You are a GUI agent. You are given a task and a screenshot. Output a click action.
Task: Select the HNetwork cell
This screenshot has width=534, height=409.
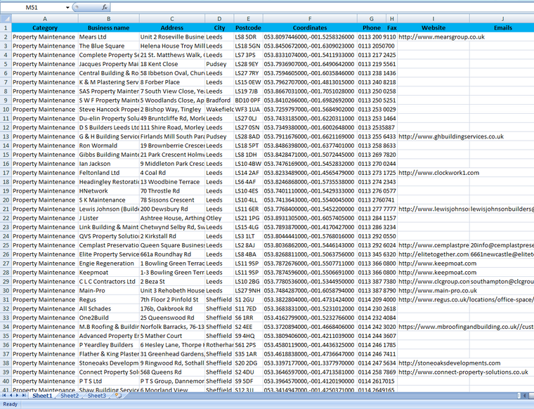(x=109, y=191)
